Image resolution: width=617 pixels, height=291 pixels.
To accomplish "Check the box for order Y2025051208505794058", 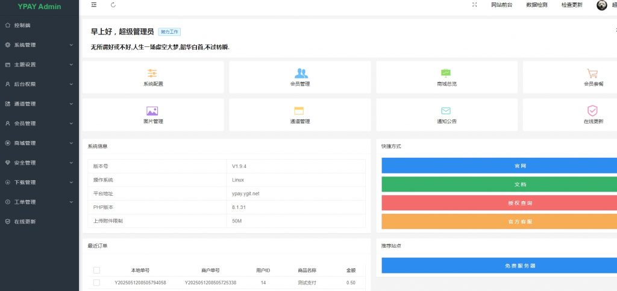I will pos(96,283).
